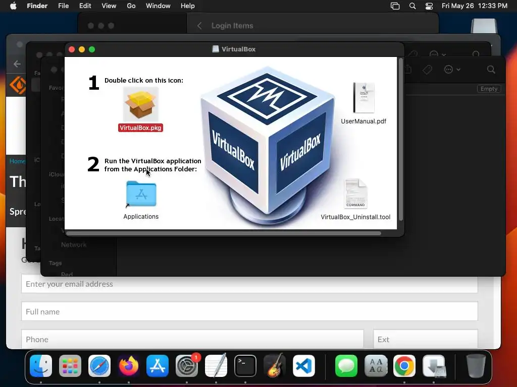Select Network in background Finder sidebar

[74, 244]
